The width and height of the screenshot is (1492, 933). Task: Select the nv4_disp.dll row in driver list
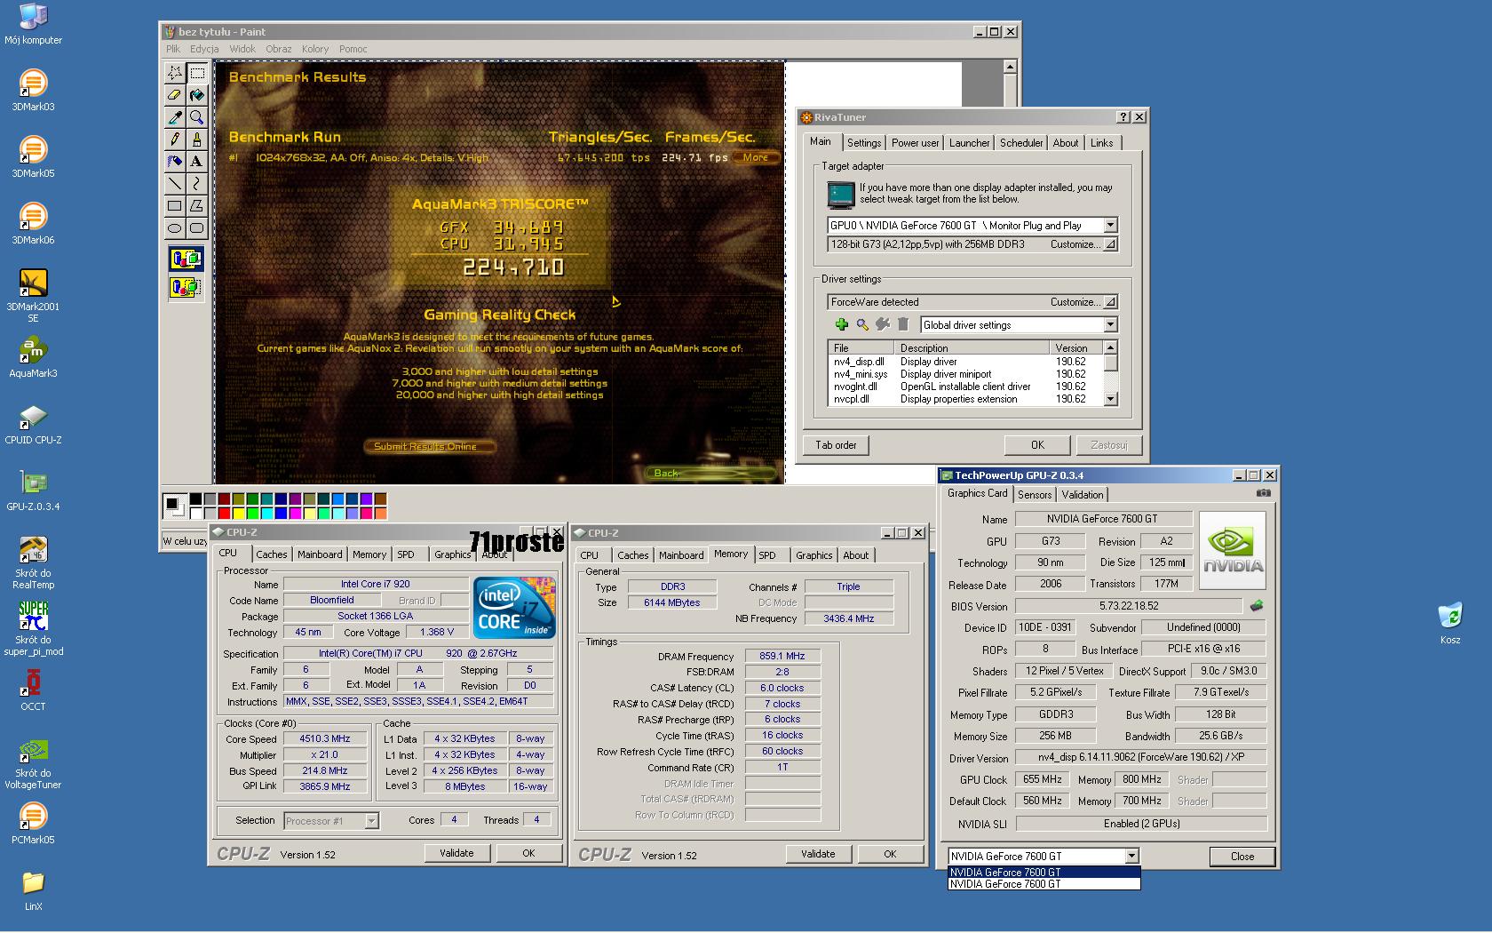click(966, 362)
